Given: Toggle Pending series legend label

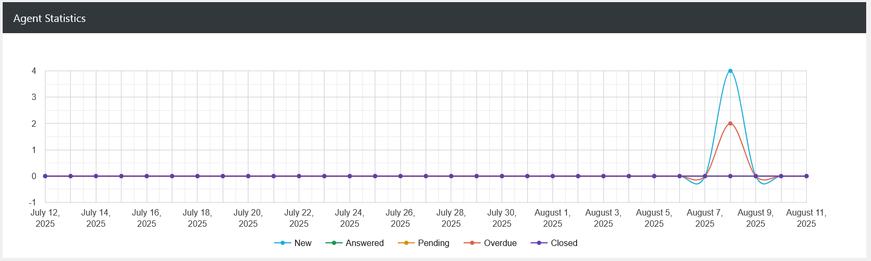Looking at the screenshot, I should (433, 243).
